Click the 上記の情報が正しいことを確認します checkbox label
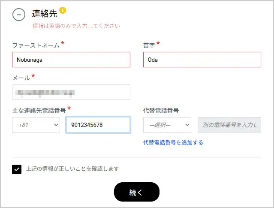This screenshot has height=208, width=274. (72, 169)
